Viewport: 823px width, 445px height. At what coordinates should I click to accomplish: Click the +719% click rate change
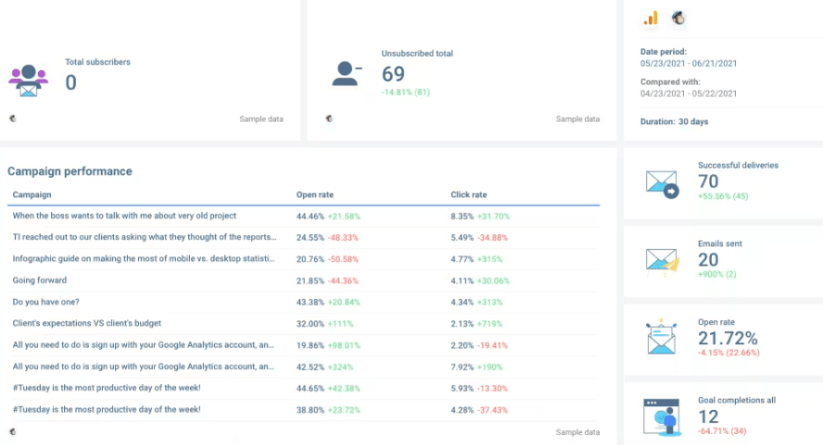click(489, 324)
